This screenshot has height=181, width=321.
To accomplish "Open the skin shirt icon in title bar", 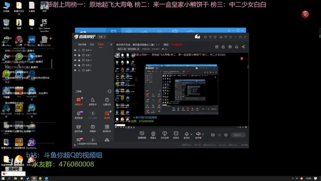I will (x=226, y=37).
